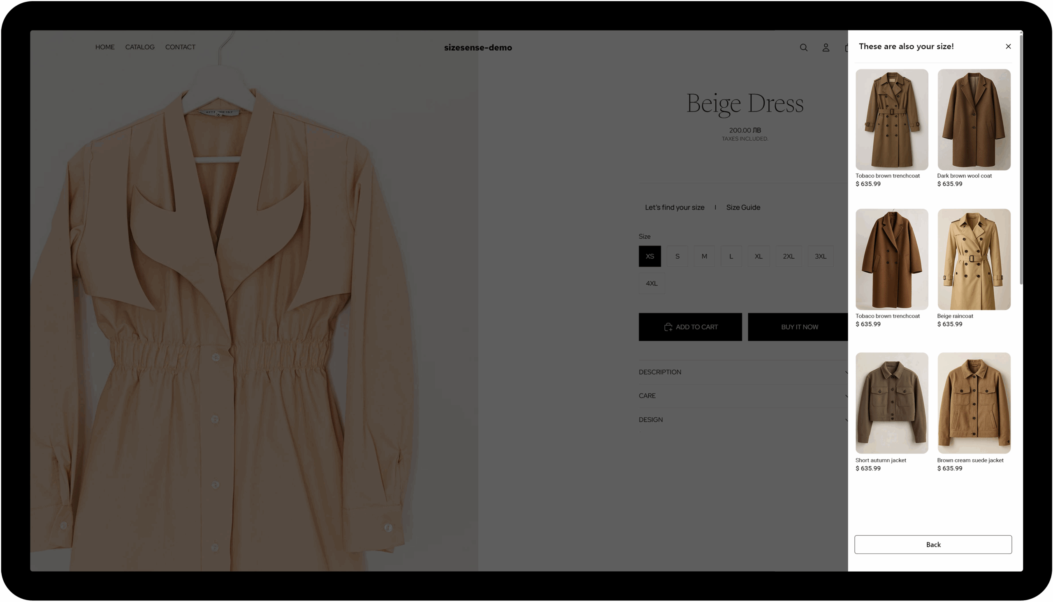1053x602 pixels.
Task: Click Let's find your size
Action: [674, 207]
